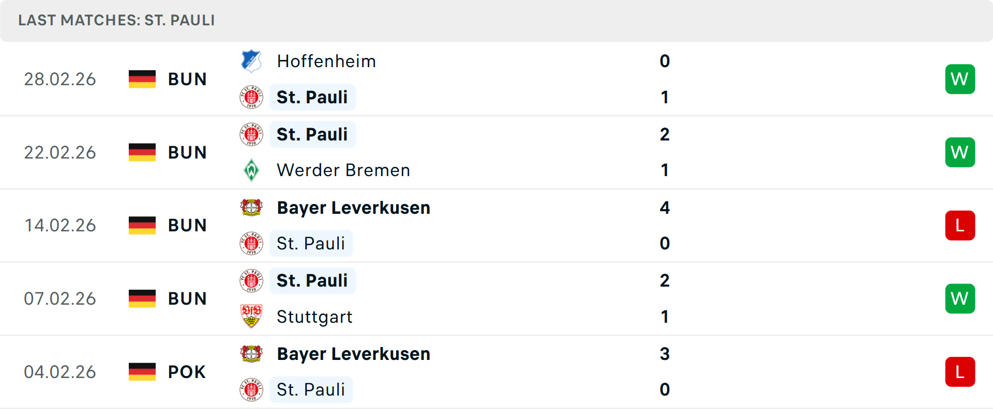
Task: Click the German flag next to 28.02.26
Action: tap(142, 78)
